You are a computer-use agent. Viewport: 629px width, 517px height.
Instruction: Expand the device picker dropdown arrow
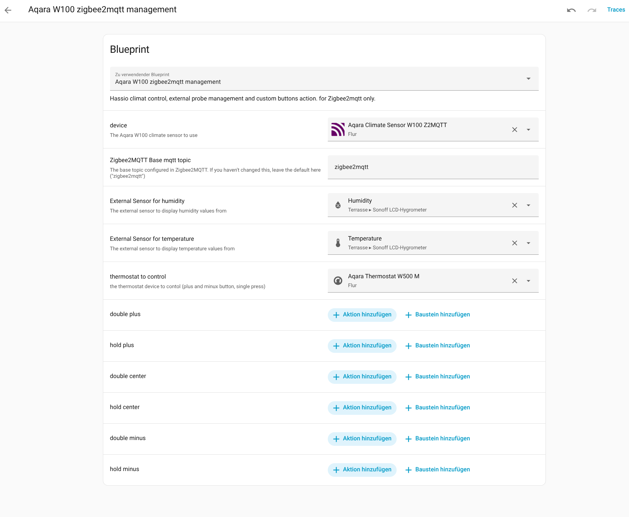coord(528,130)
